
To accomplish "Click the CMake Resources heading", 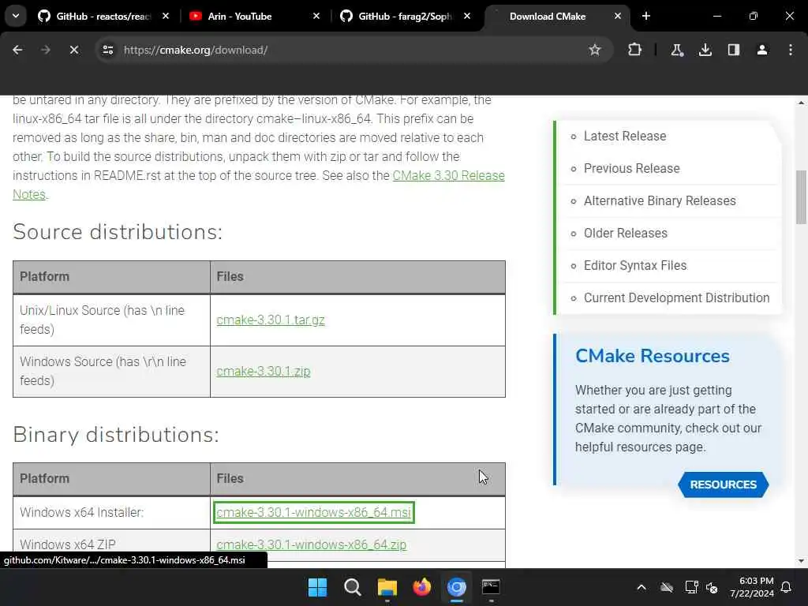I will 653,356.
